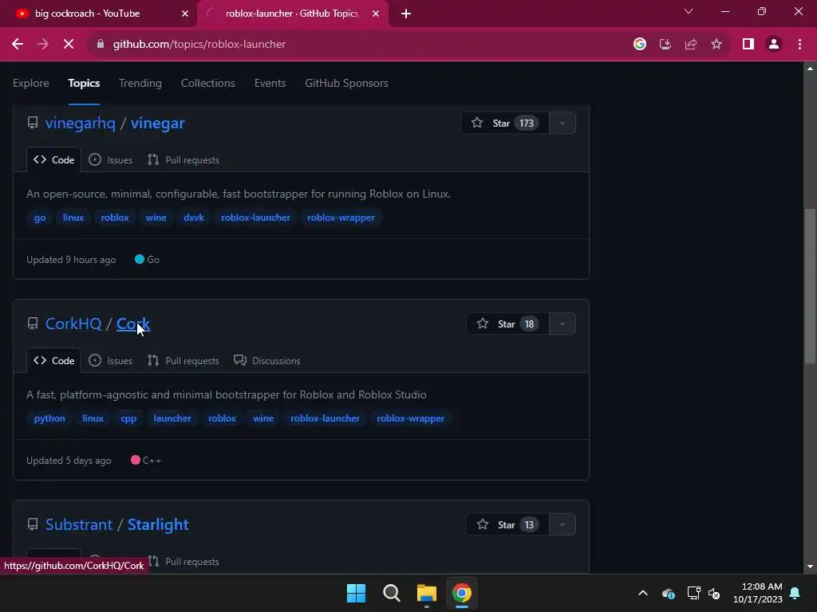Viewport: 817px width, 612px height.
Task: Click the site lock icon in address bar
Action: pos(101,45)
